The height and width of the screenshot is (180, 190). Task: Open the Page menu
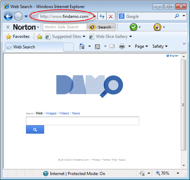[141, 46]
